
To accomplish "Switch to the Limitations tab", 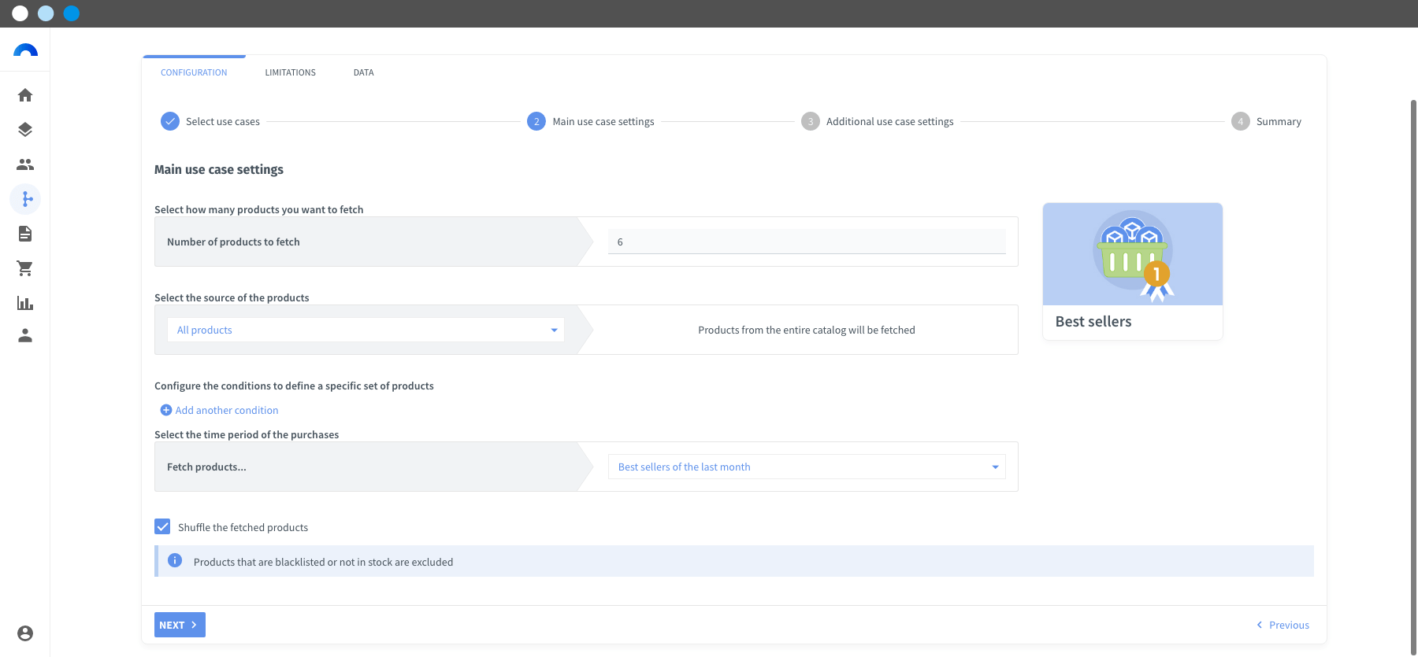I will click(290, 72).
